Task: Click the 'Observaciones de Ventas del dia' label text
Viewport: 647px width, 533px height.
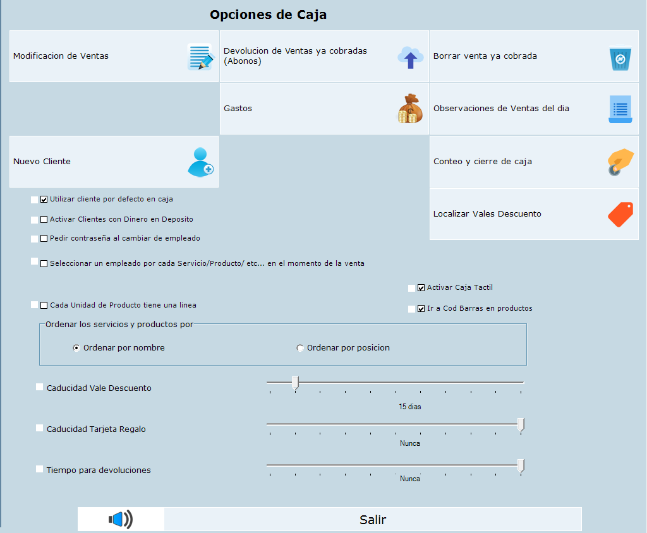Action: (x=501, y=109)
